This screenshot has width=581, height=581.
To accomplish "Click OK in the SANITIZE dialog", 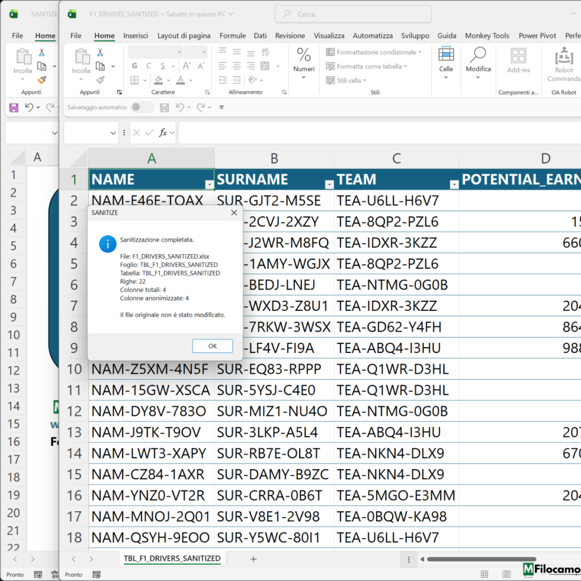I will (x=212, y=346).
